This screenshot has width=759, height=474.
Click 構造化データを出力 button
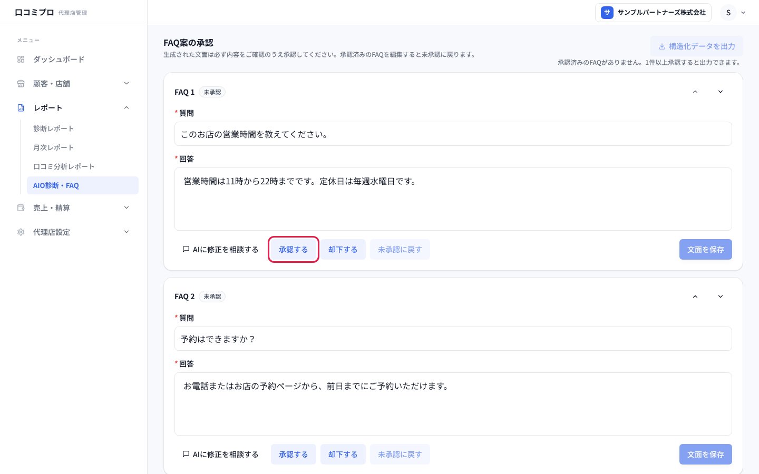click(696, 46)
